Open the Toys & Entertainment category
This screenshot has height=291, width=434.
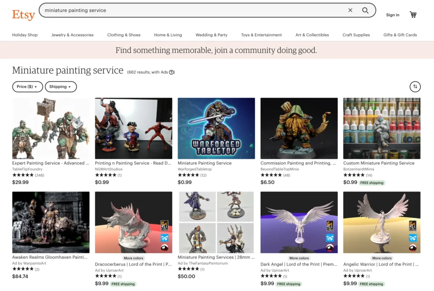(261, 35)
